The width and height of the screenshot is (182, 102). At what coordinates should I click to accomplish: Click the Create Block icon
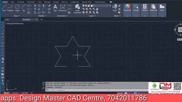coord(119,6)
